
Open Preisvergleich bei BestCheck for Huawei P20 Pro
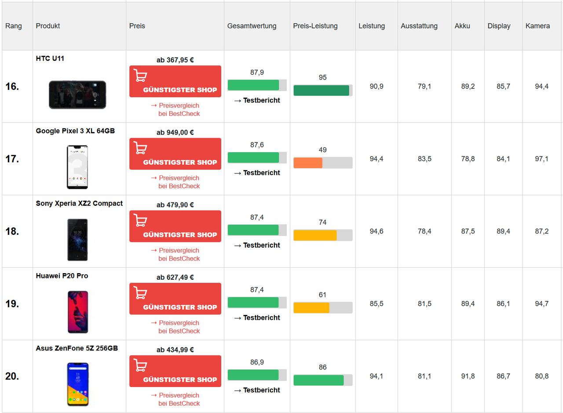[175, 327]
